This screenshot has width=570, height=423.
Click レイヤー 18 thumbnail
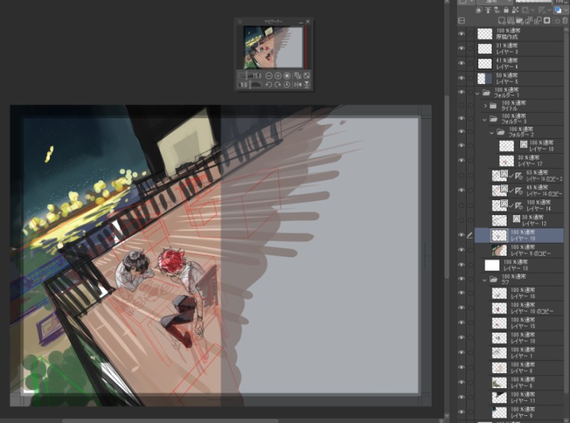click(507, 146)
